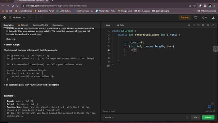Click line number 8 in editor gutter

(x=109, y=58)
